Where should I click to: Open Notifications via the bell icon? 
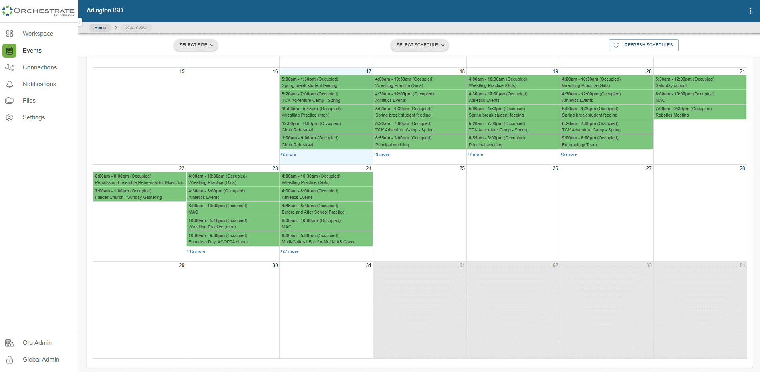(x=9, y=84)
